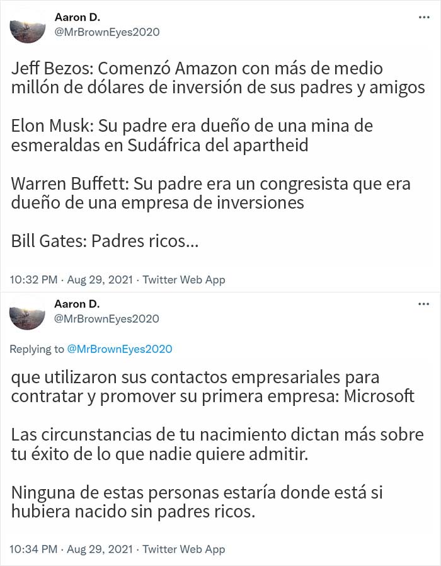Click @MrBrownEyes2020 handle under first tweet name

(107, 32)
